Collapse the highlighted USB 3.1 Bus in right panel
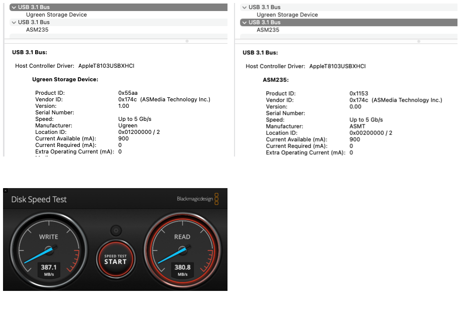The height and width of the screenshot is (319, 461). point(245,23)
